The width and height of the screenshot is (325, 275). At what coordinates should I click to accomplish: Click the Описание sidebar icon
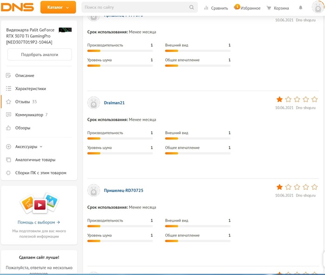(8, 76)
